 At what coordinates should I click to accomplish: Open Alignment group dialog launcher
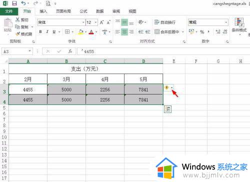tap(184, 41)
